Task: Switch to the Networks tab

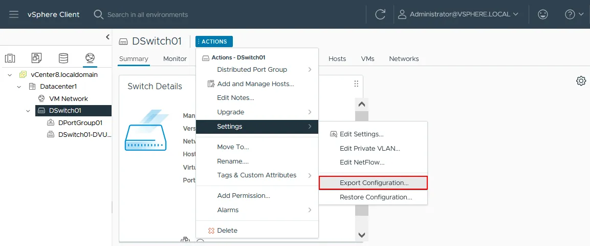Action: point(404,59)
